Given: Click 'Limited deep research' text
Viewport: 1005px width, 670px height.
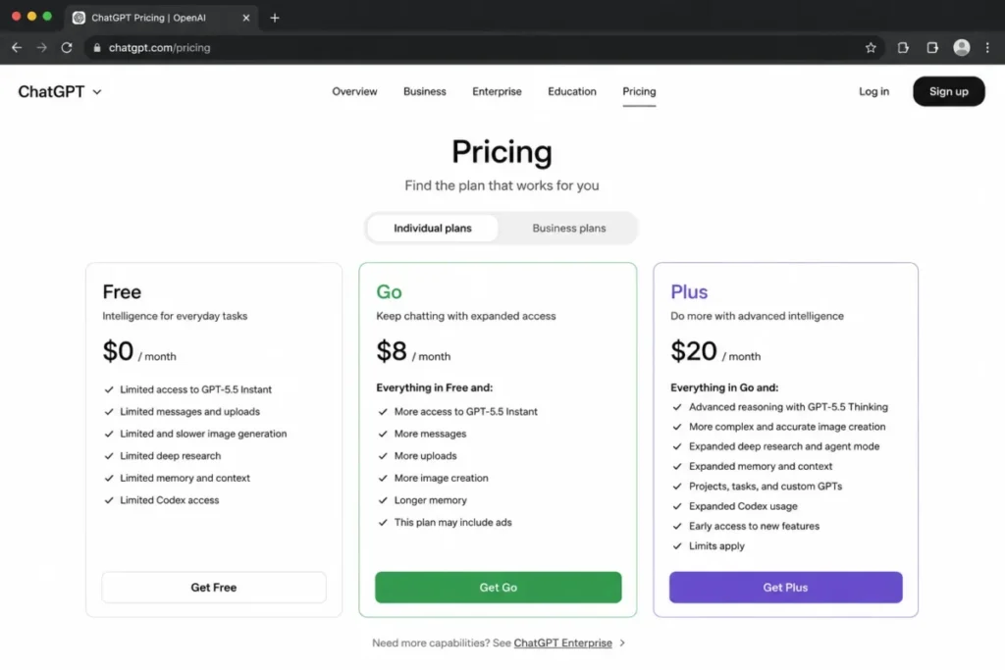Looking at the screenshot, I should (170, 456).
